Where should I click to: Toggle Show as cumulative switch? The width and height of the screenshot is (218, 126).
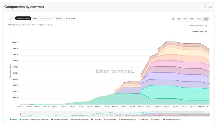click(206, 26)
